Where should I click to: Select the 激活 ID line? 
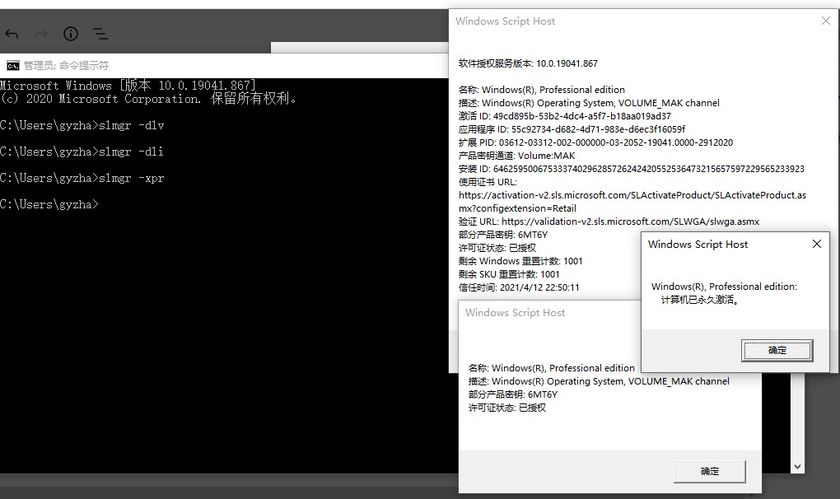pos(565,116)
